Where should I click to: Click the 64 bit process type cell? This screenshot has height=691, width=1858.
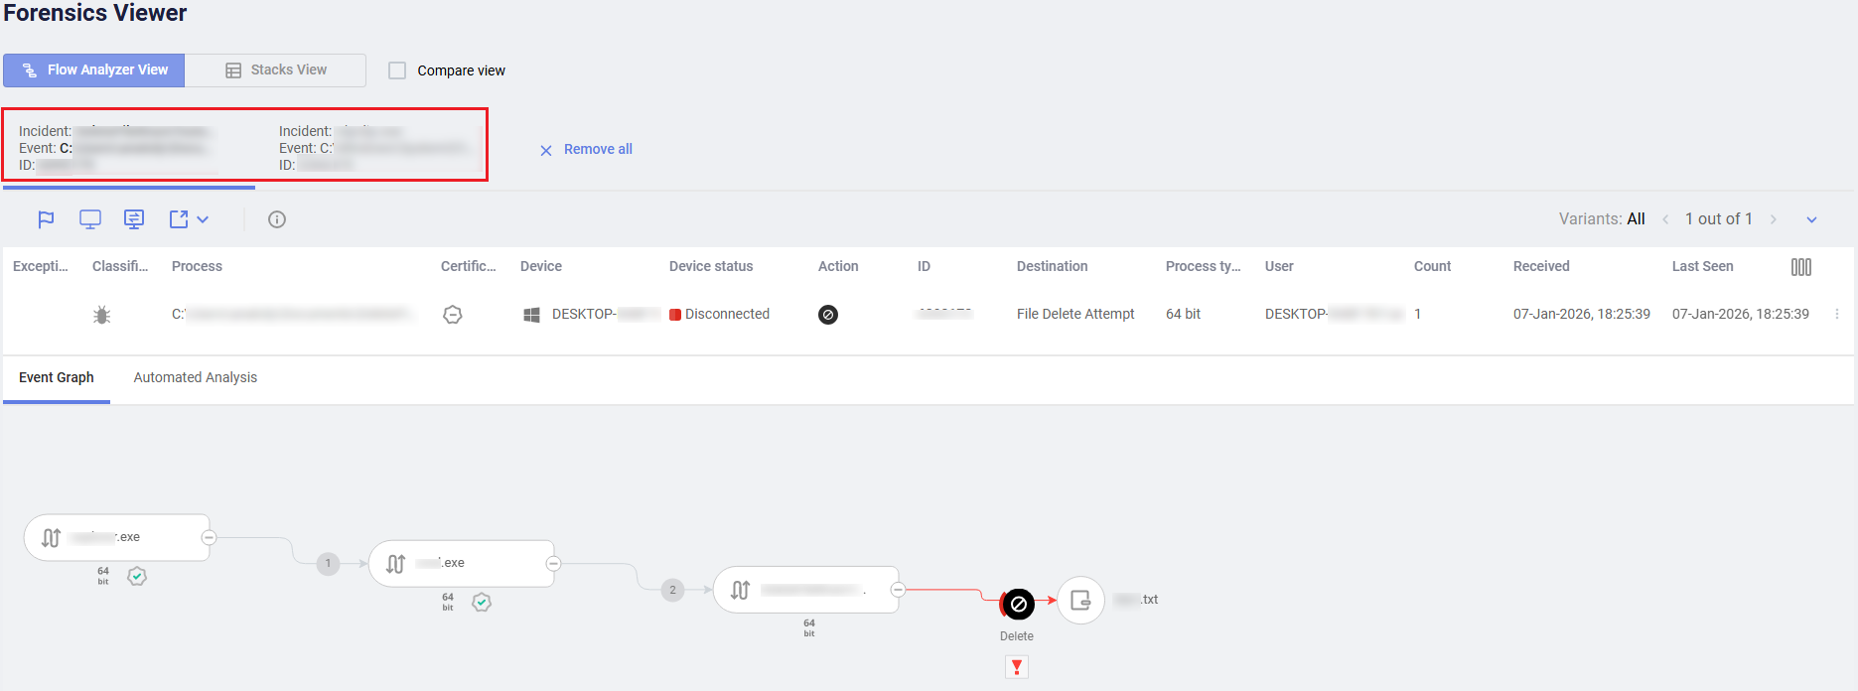(x=1183, y=314)
